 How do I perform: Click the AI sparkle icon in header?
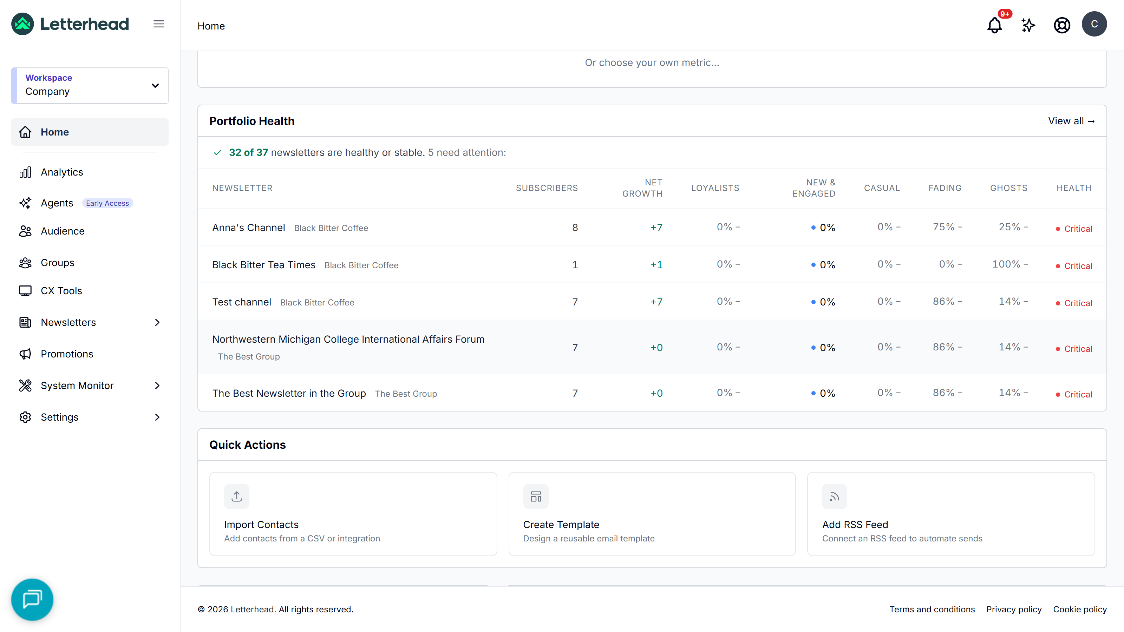point(1028,25)
